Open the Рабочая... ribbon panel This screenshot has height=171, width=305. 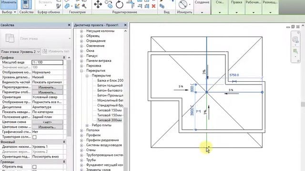[253, 7]
